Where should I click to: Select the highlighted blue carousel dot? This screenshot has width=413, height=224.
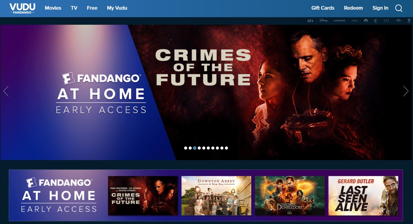pyautogui.click(x=195, y=148)
